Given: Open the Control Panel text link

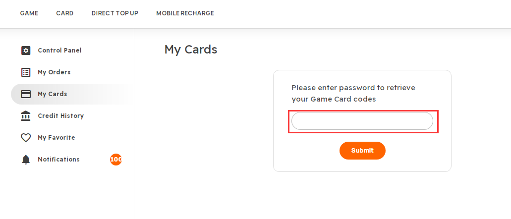Looking at the screenshot, I should coord(59,51).
